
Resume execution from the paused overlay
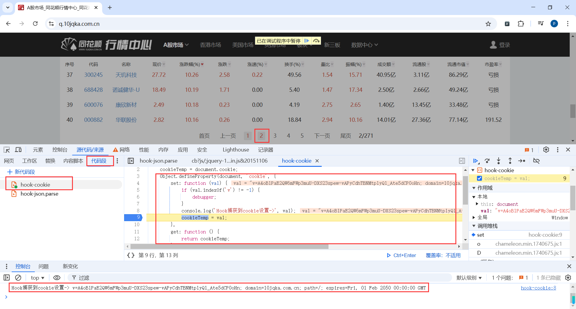coord(307,41)
